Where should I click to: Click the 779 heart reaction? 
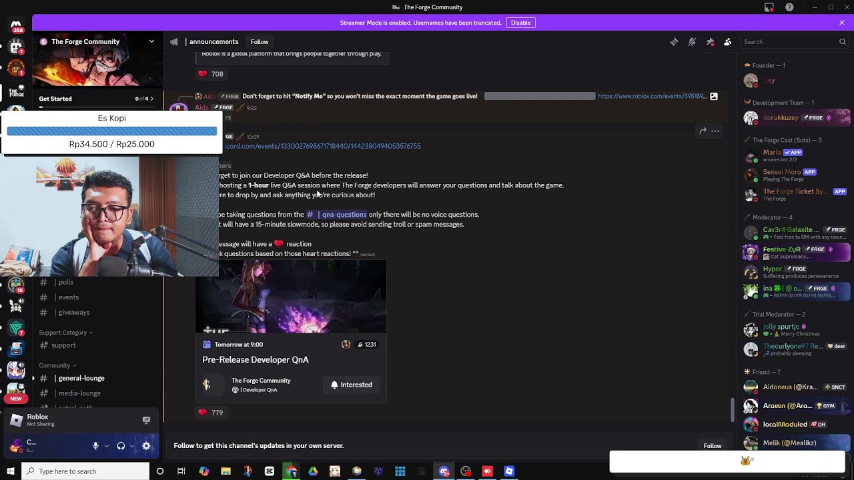click(210, 413)
